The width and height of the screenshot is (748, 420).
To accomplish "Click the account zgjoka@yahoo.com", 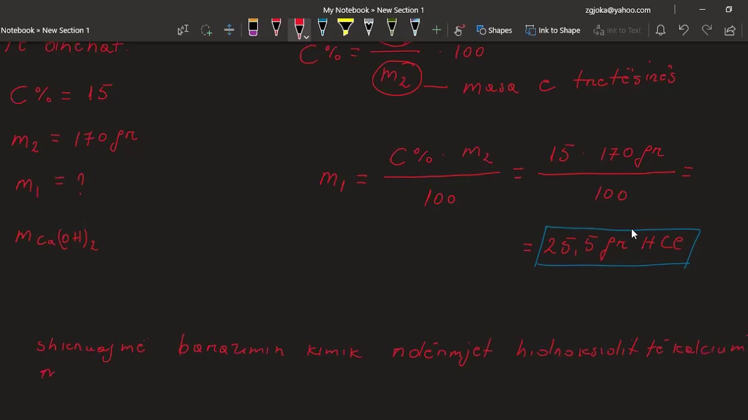I will 618,10.
